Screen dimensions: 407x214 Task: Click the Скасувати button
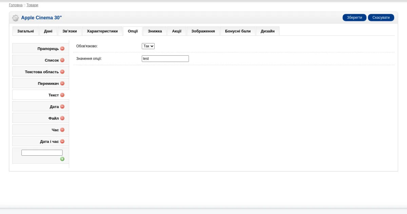[x=381, y=18]
